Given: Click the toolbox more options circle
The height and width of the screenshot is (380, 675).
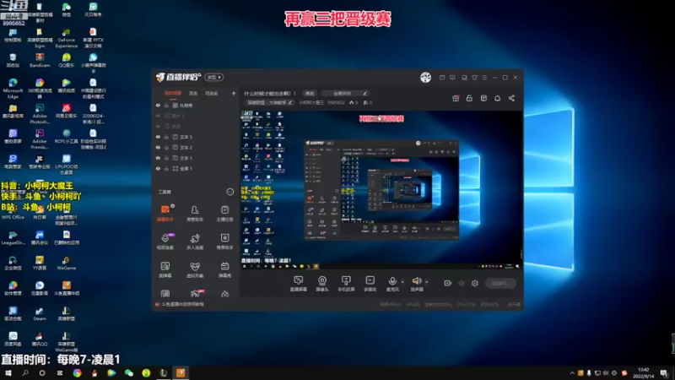Looking at the screenshot, I should click(229, 192).
